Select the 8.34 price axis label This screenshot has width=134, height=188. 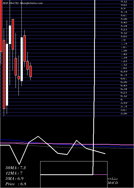124,26
